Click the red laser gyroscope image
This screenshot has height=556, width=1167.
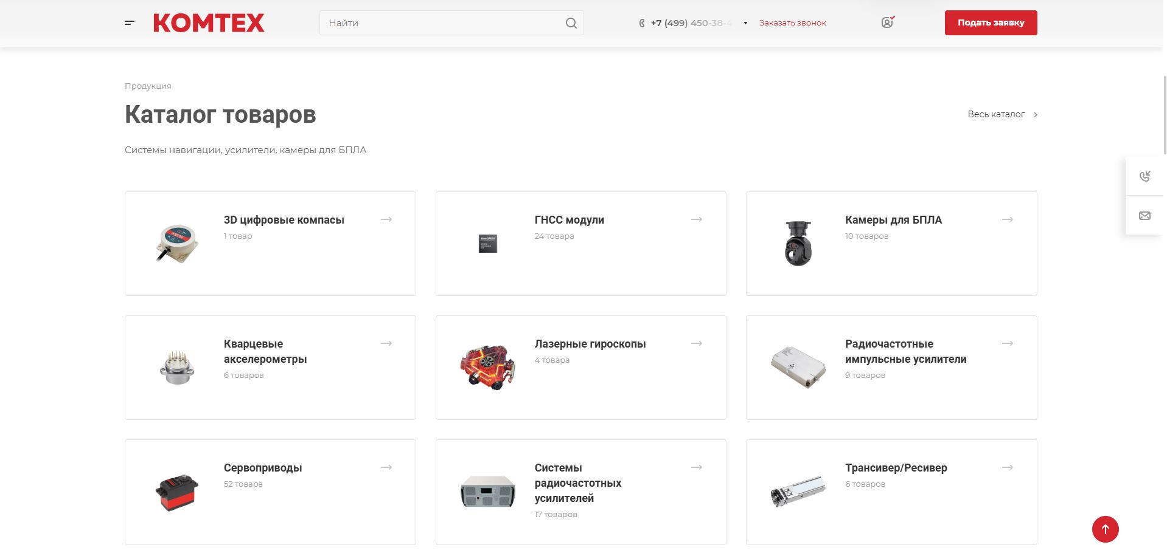coord(488,368)
